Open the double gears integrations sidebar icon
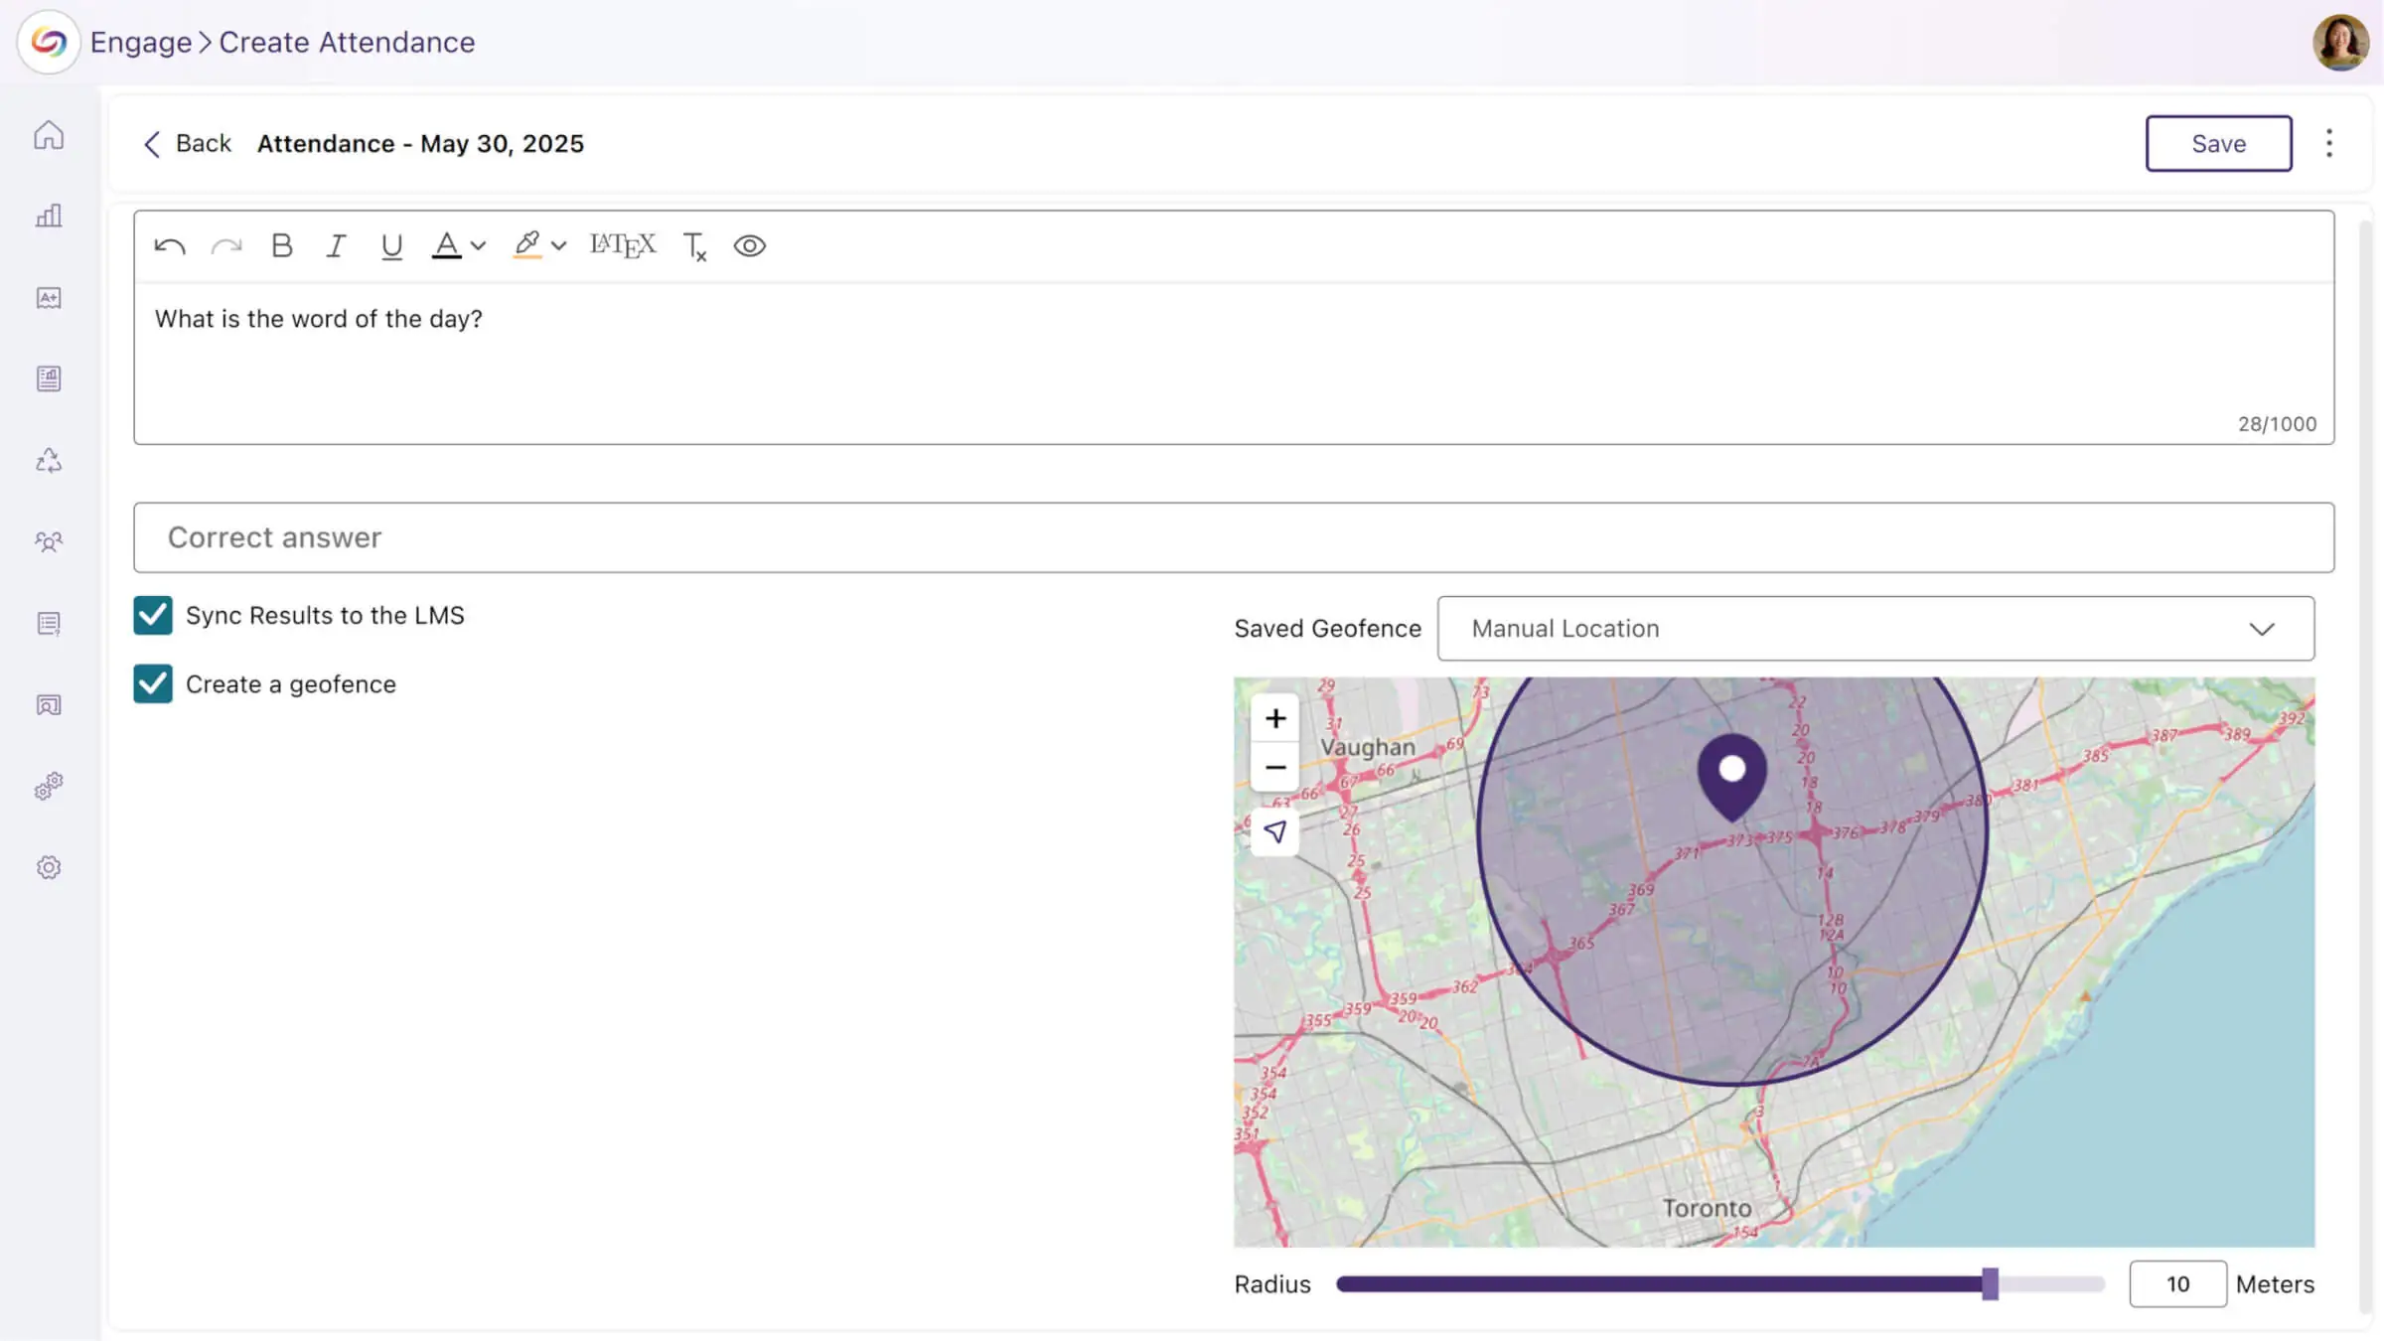Screen dimensions: 2384x1341 pyautogui.click(x=49, y=787)
